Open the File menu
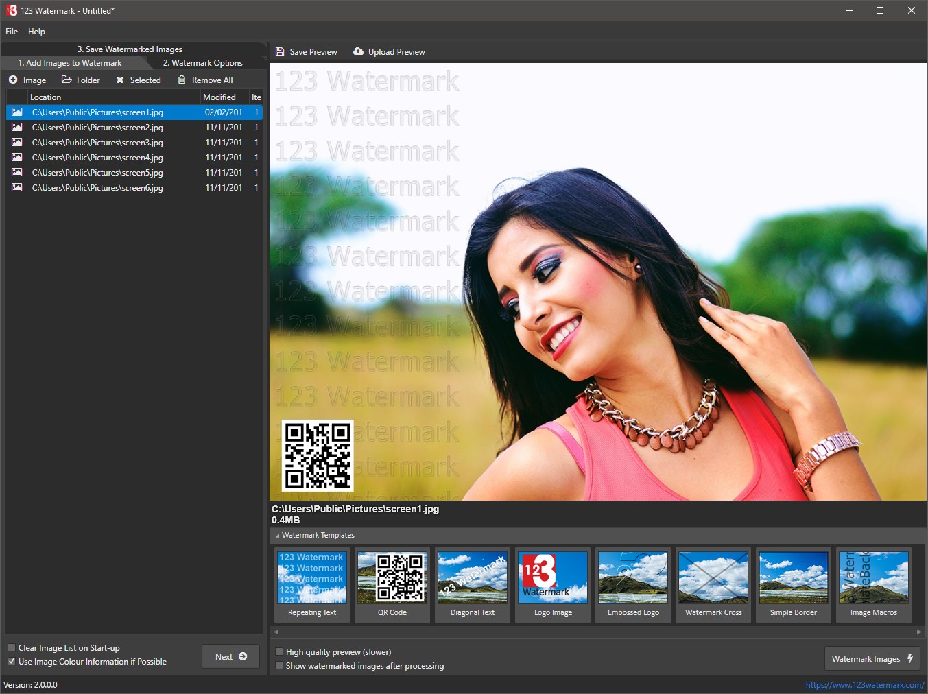The width and height of the screenshot is (928, 694). pyautogui.click(x=12, y=32)
